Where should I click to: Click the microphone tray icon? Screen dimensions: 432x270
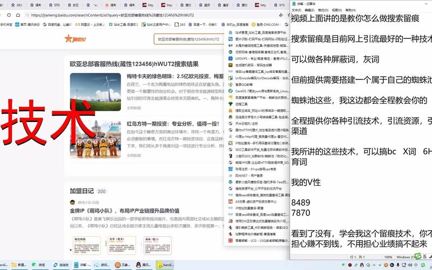click(x=398, y=265)
